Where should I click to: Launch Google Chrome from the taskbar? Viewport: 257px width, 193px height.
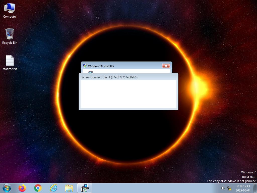tap(38, 188)
